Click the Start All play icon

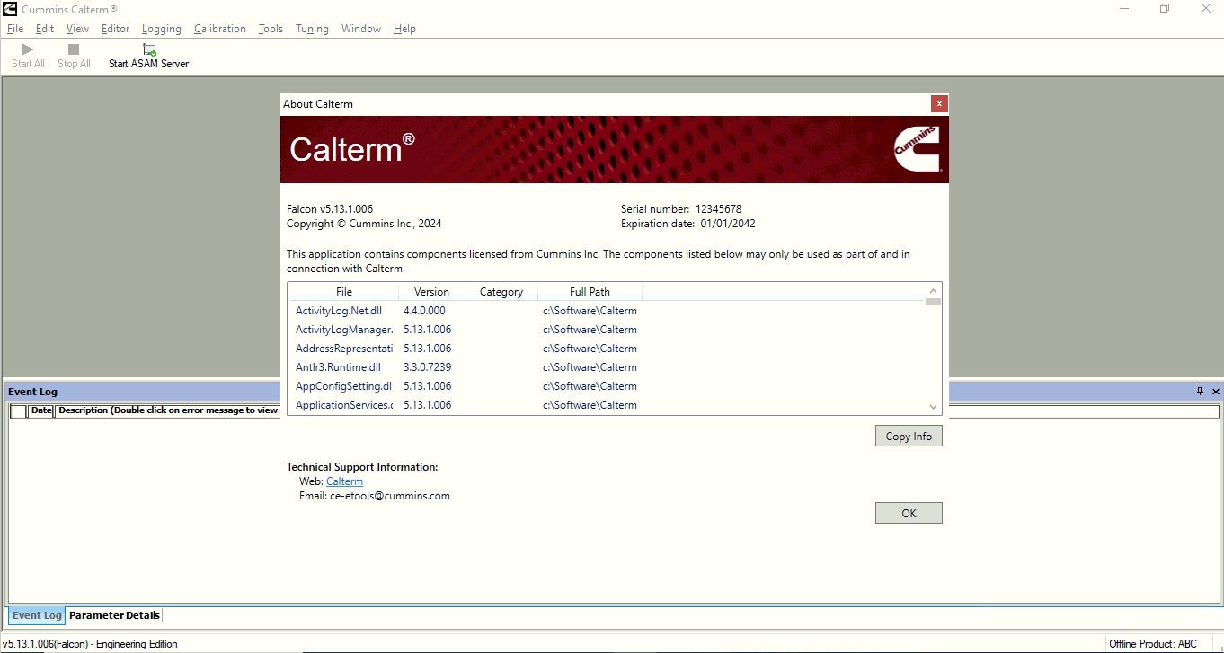tap(27, 49)
